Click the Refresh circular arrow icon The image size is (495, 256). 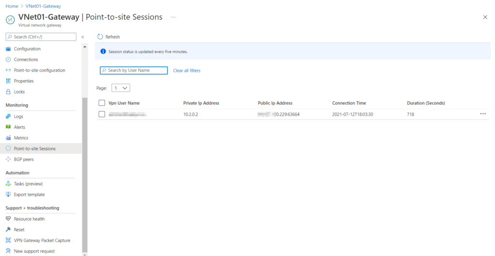100,37
